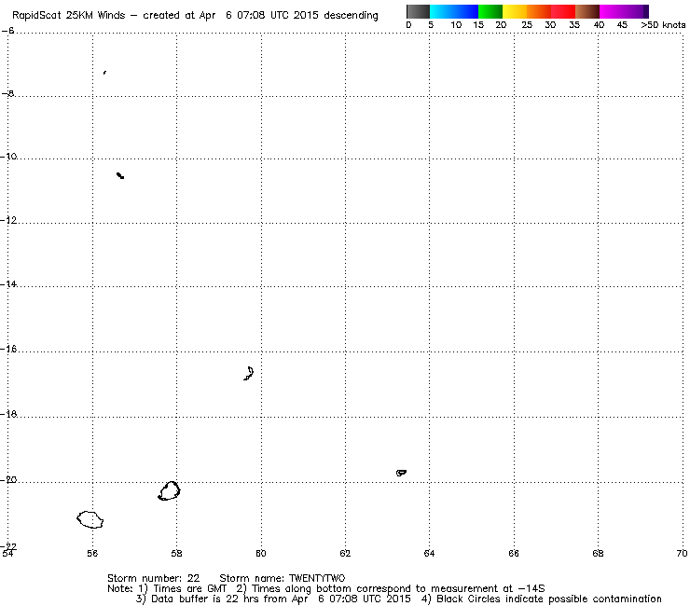Image resolution: width=690 pixels, height=606 pixels.
Task: Click the tiny island mark above latitude -8
Action: (104, 72)
